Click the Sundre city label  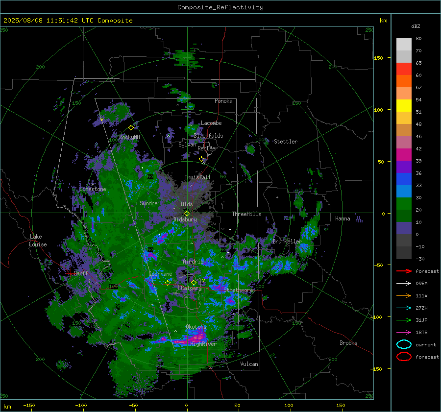[148, 203]
